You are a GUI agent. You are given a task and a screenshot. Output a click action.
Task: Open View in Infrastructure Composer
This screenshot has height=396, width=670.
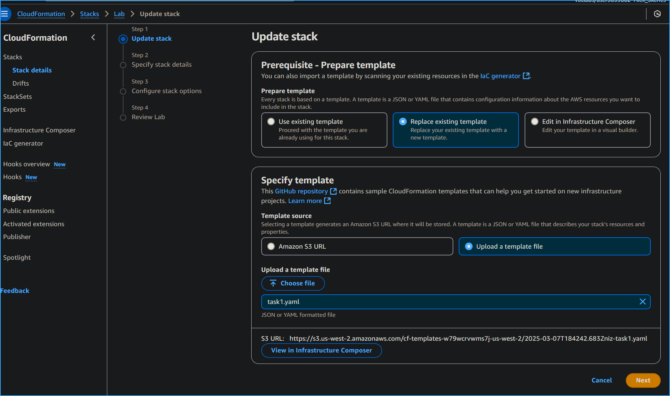(x=321, y=350)
